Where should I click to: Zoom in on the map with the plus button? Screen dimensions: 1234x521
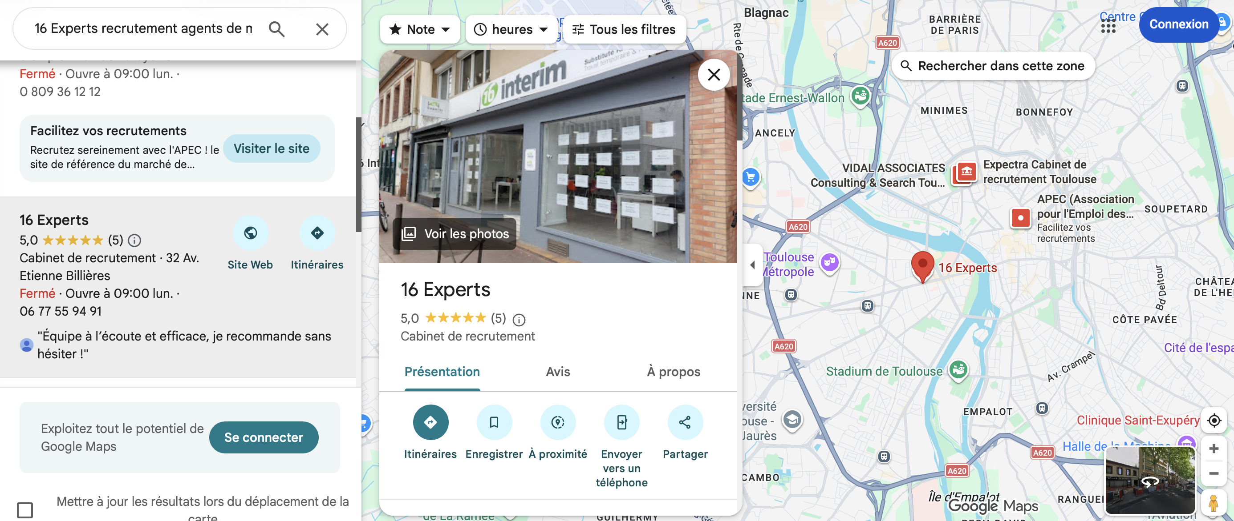[x=1214, y=448]
